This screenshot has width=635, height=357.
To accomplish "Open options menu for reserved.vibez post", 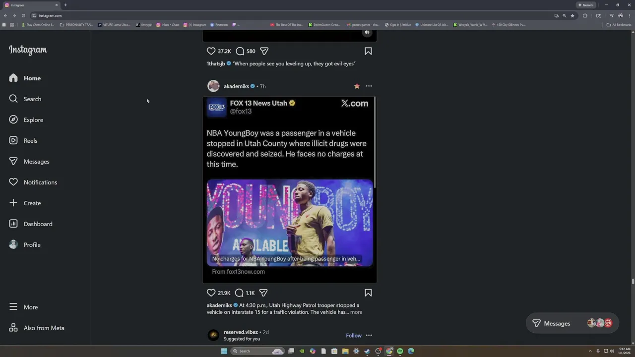I will pyautogui.click(x=369, y=335).
